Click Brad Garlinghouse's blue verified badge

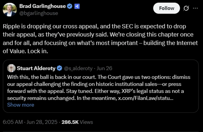[x=70, y=6]
